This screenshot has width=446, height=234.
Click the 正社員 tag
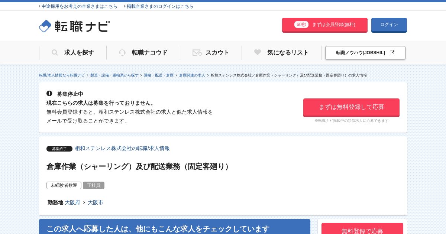94,185
